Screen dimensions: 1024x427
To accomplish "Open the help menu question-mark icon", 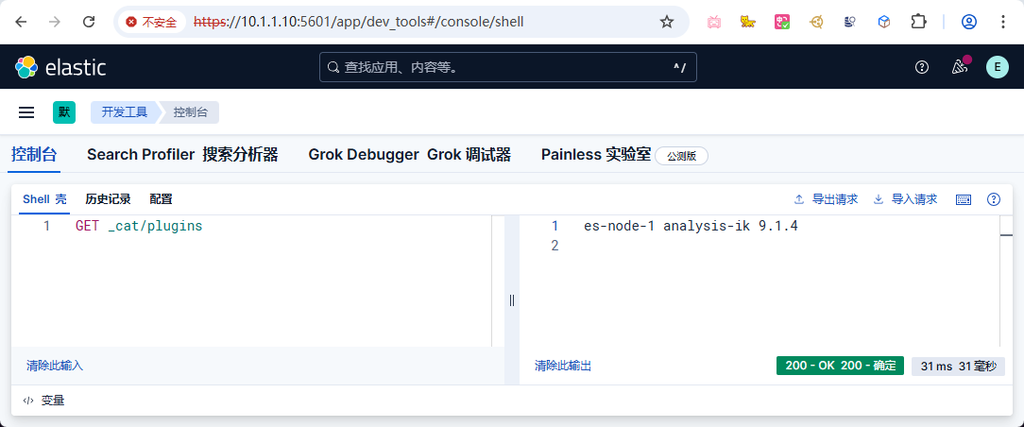I will 921,66.
